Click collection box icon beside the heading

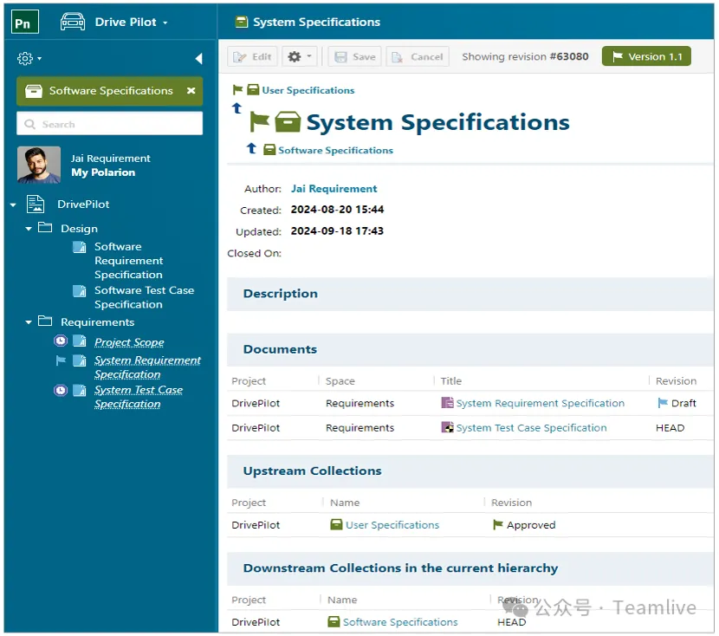(288, 122)
